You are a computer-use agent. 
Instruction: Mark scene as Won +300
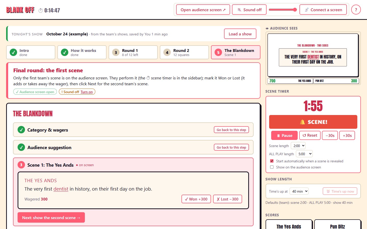[x=196, y=199]
